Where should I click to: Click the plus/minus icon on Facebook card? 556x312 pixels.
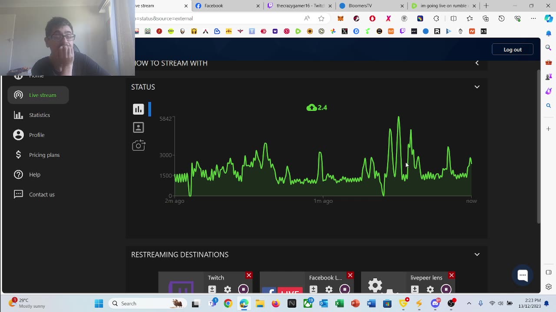tap(313, 289)
